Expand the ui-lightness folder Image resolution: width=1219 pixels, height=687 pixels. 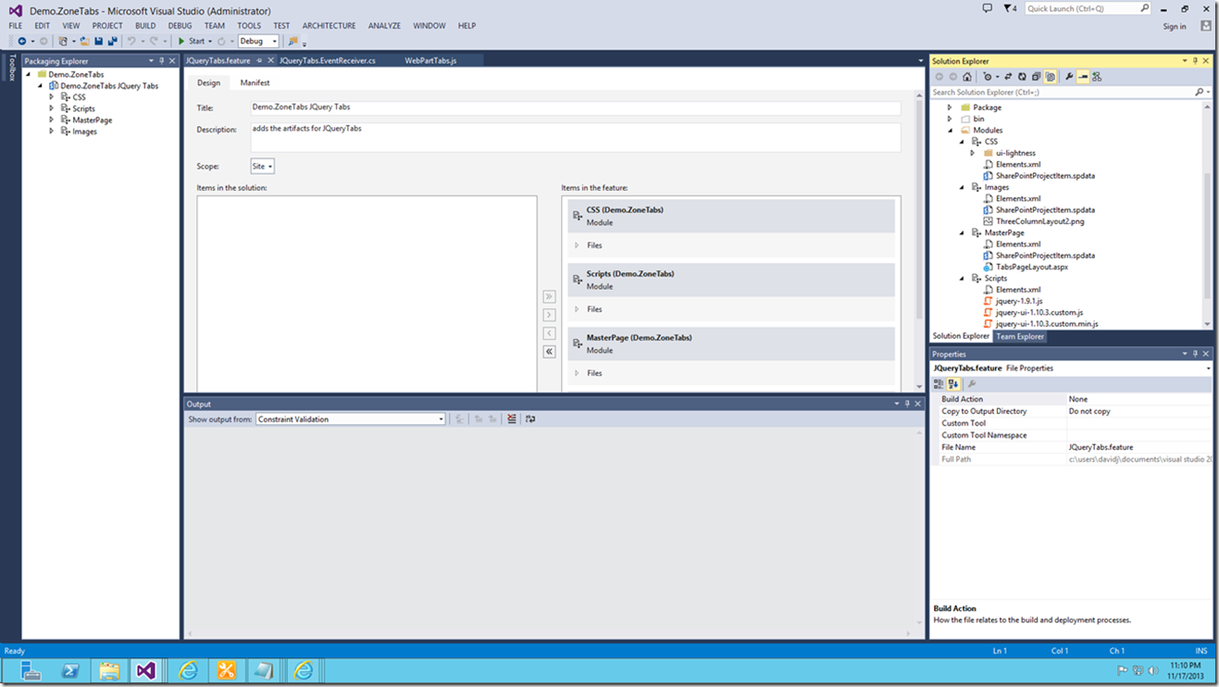[x=973, y=153]
